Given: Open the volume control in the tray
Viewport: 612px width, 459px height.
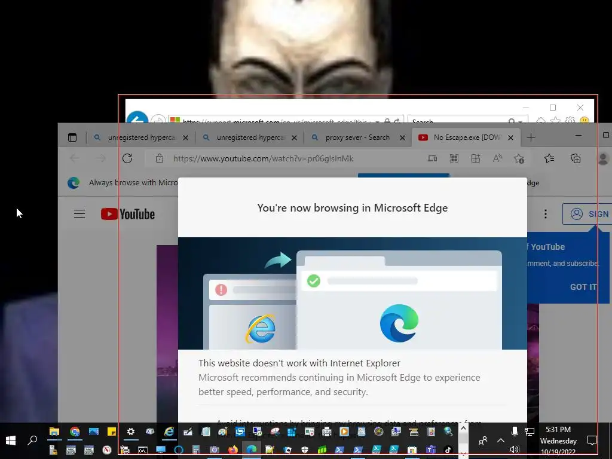Looking at the screenshot, I should pos(515,449).
